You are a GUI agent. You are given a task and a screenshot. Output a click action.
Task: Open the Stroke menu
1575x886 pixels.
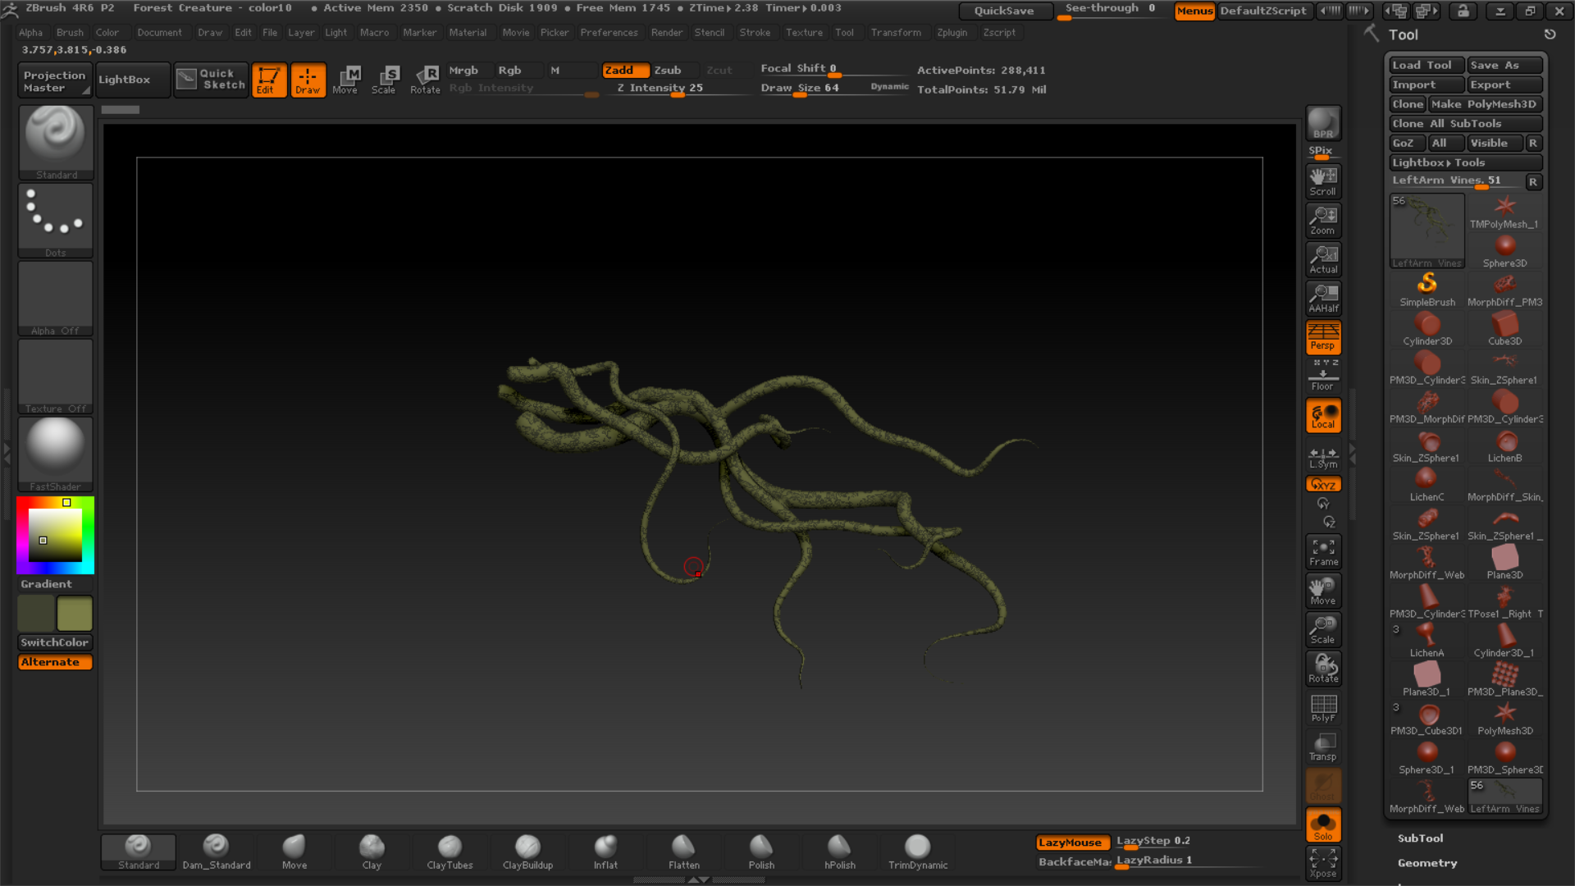click(755, 32)
